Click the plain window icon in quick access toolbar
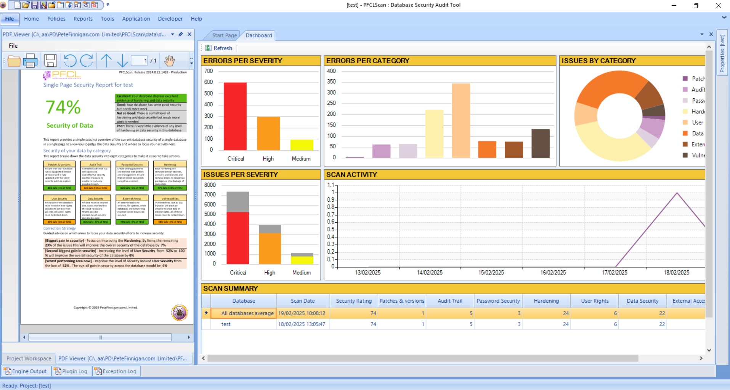Image resolution: width=730 pixels, height=390 pixels. (60, 5)
